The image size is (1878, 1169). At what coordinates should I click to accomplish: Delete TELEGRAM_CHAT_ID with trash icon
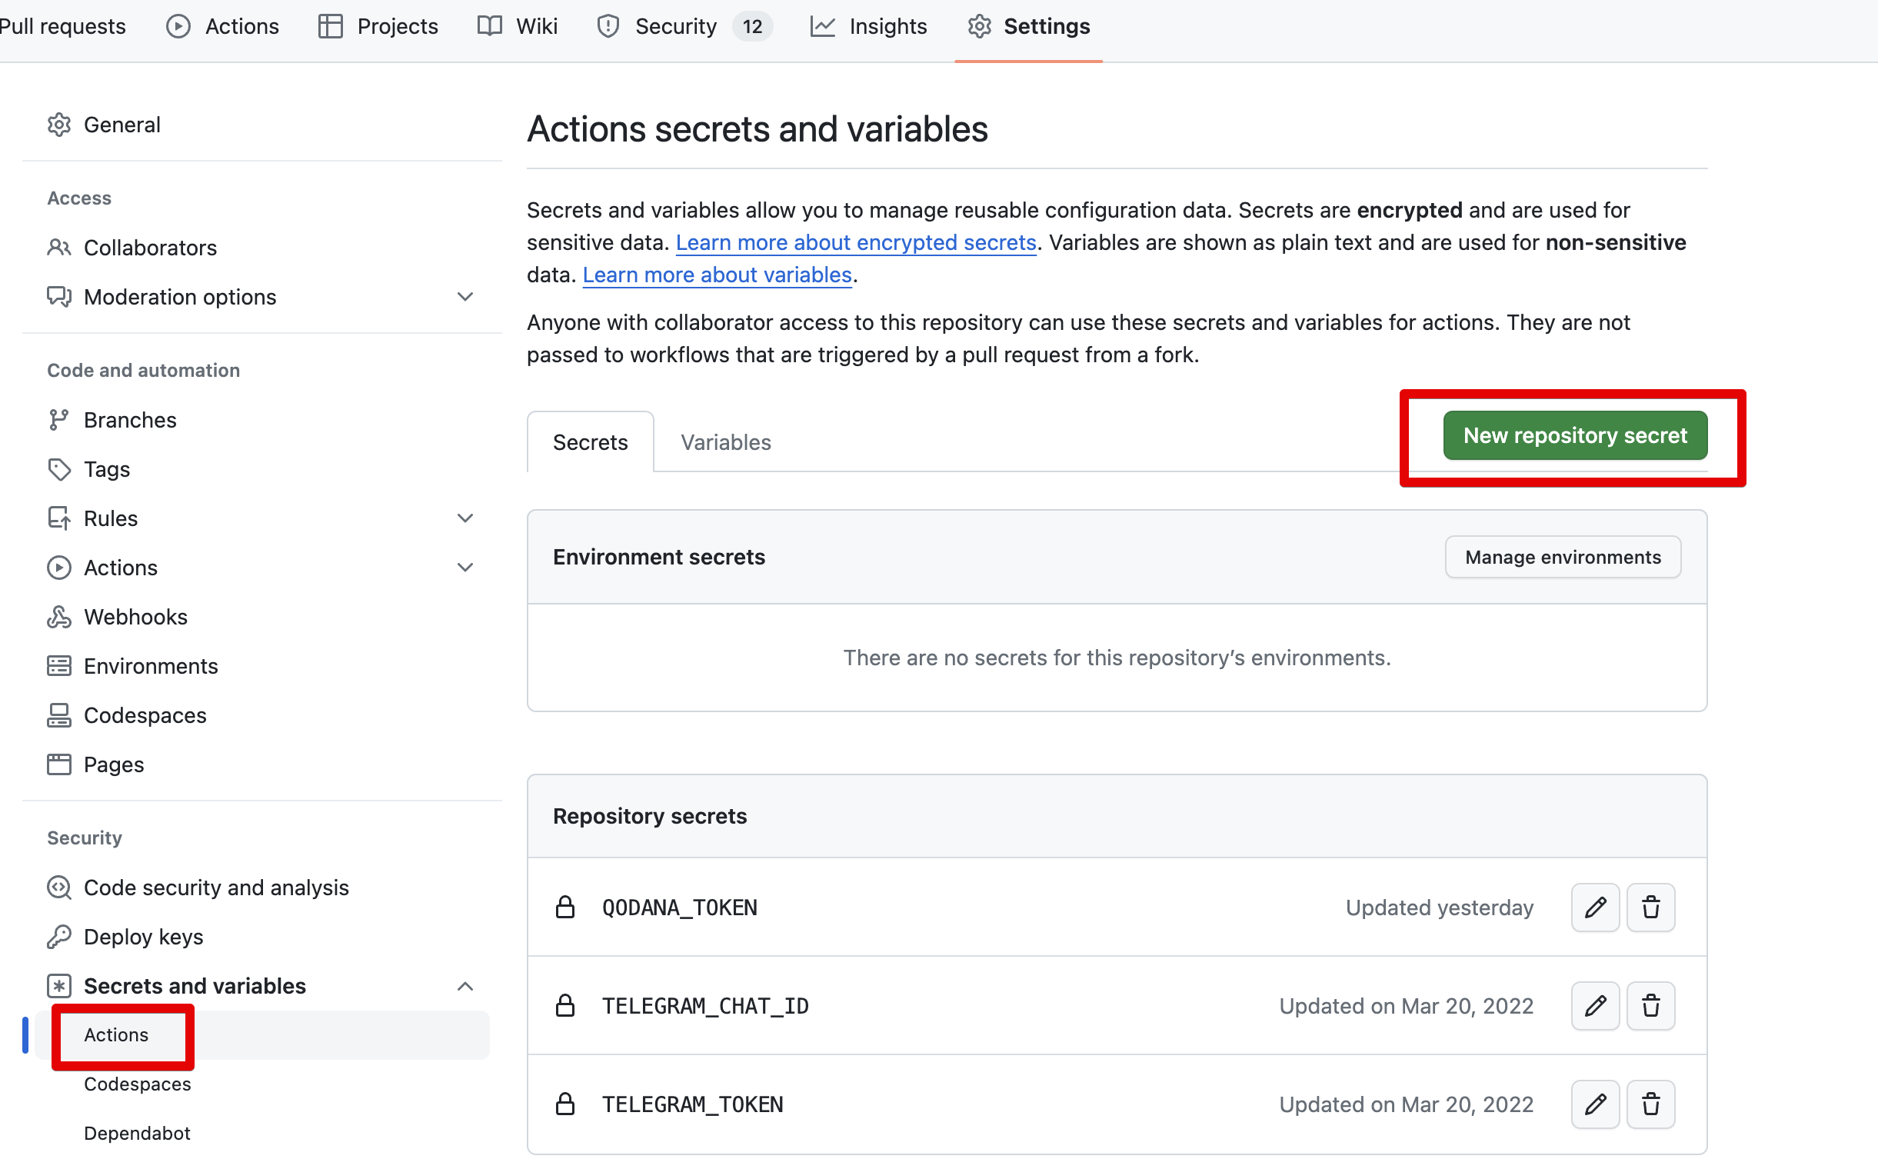pyautogui.click(x=1650, y=1005)
